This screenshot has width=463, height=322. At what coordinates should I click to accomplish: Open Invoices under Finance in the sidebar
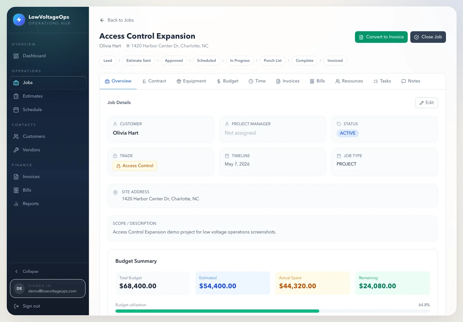tap(48, 176)
